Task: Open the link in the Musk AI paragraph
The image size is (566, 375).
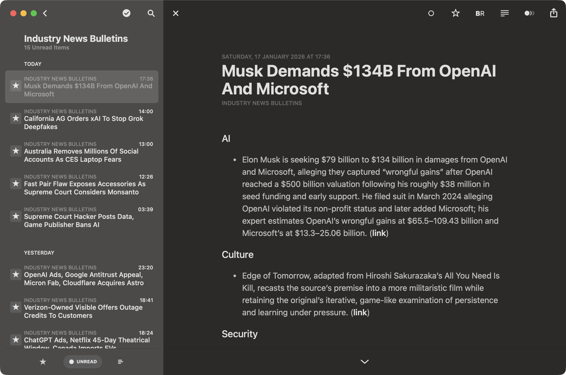Action: click(x=379, y=233)
